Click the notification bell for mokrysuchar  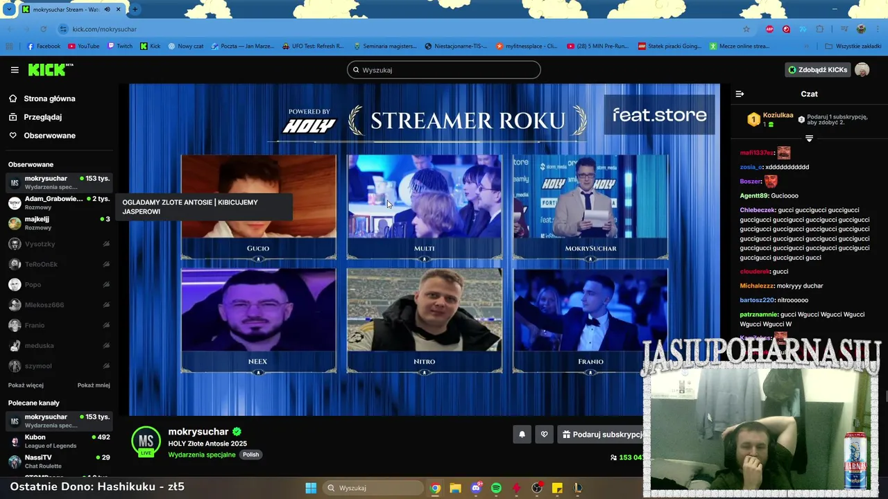pyautogui.click(x=522, y=435)
